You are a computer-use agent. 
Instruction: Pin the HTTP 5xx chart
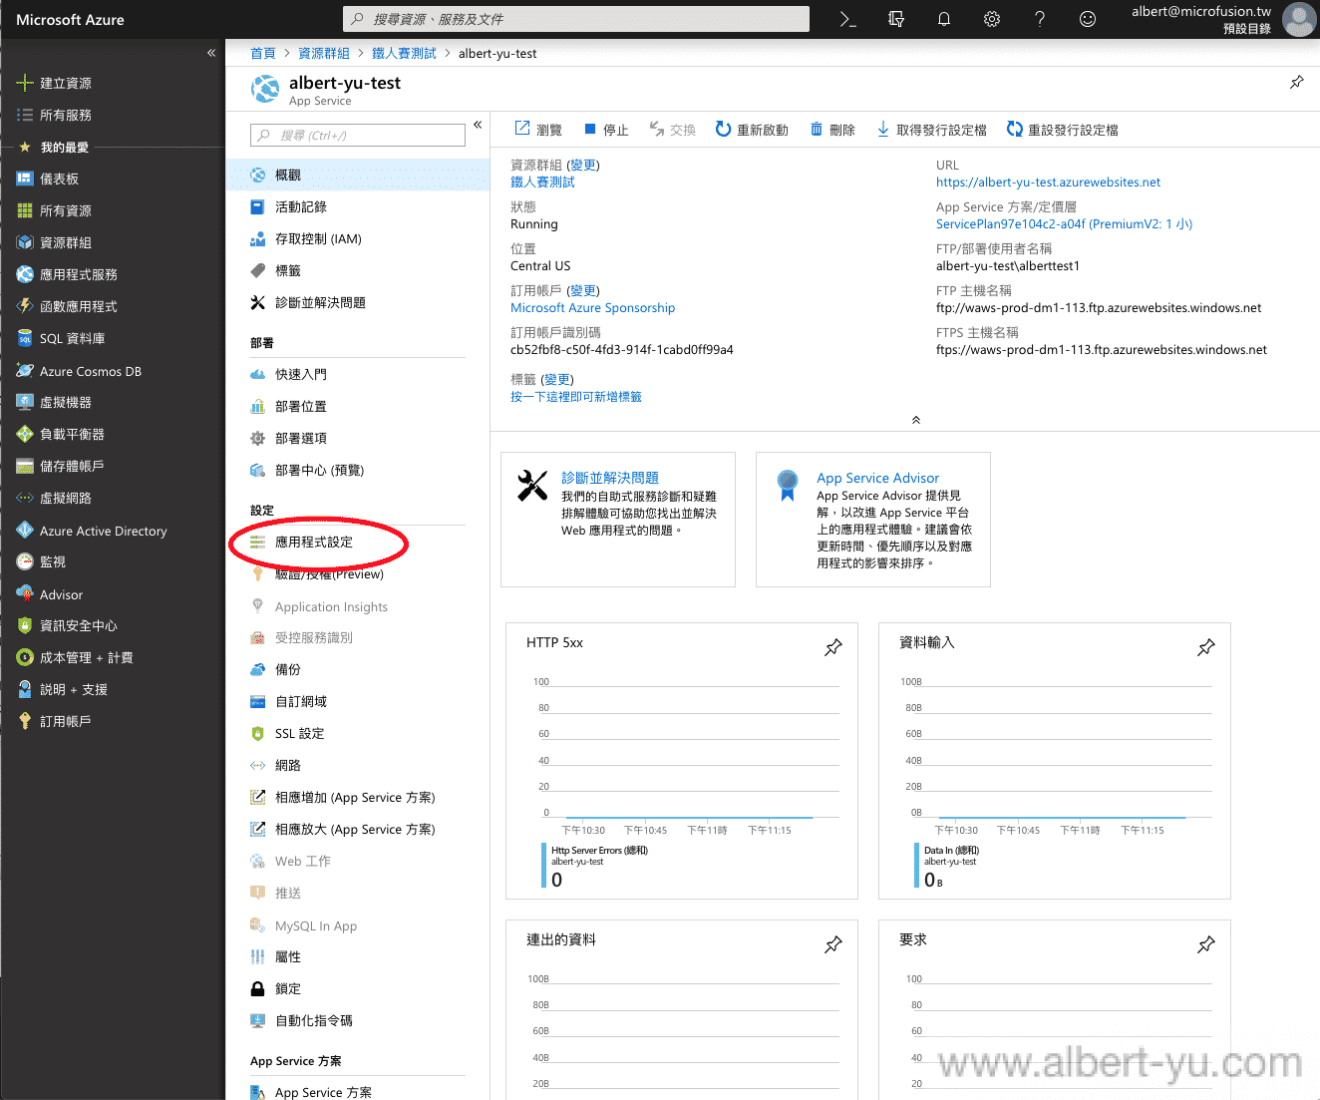click(833, 647)
